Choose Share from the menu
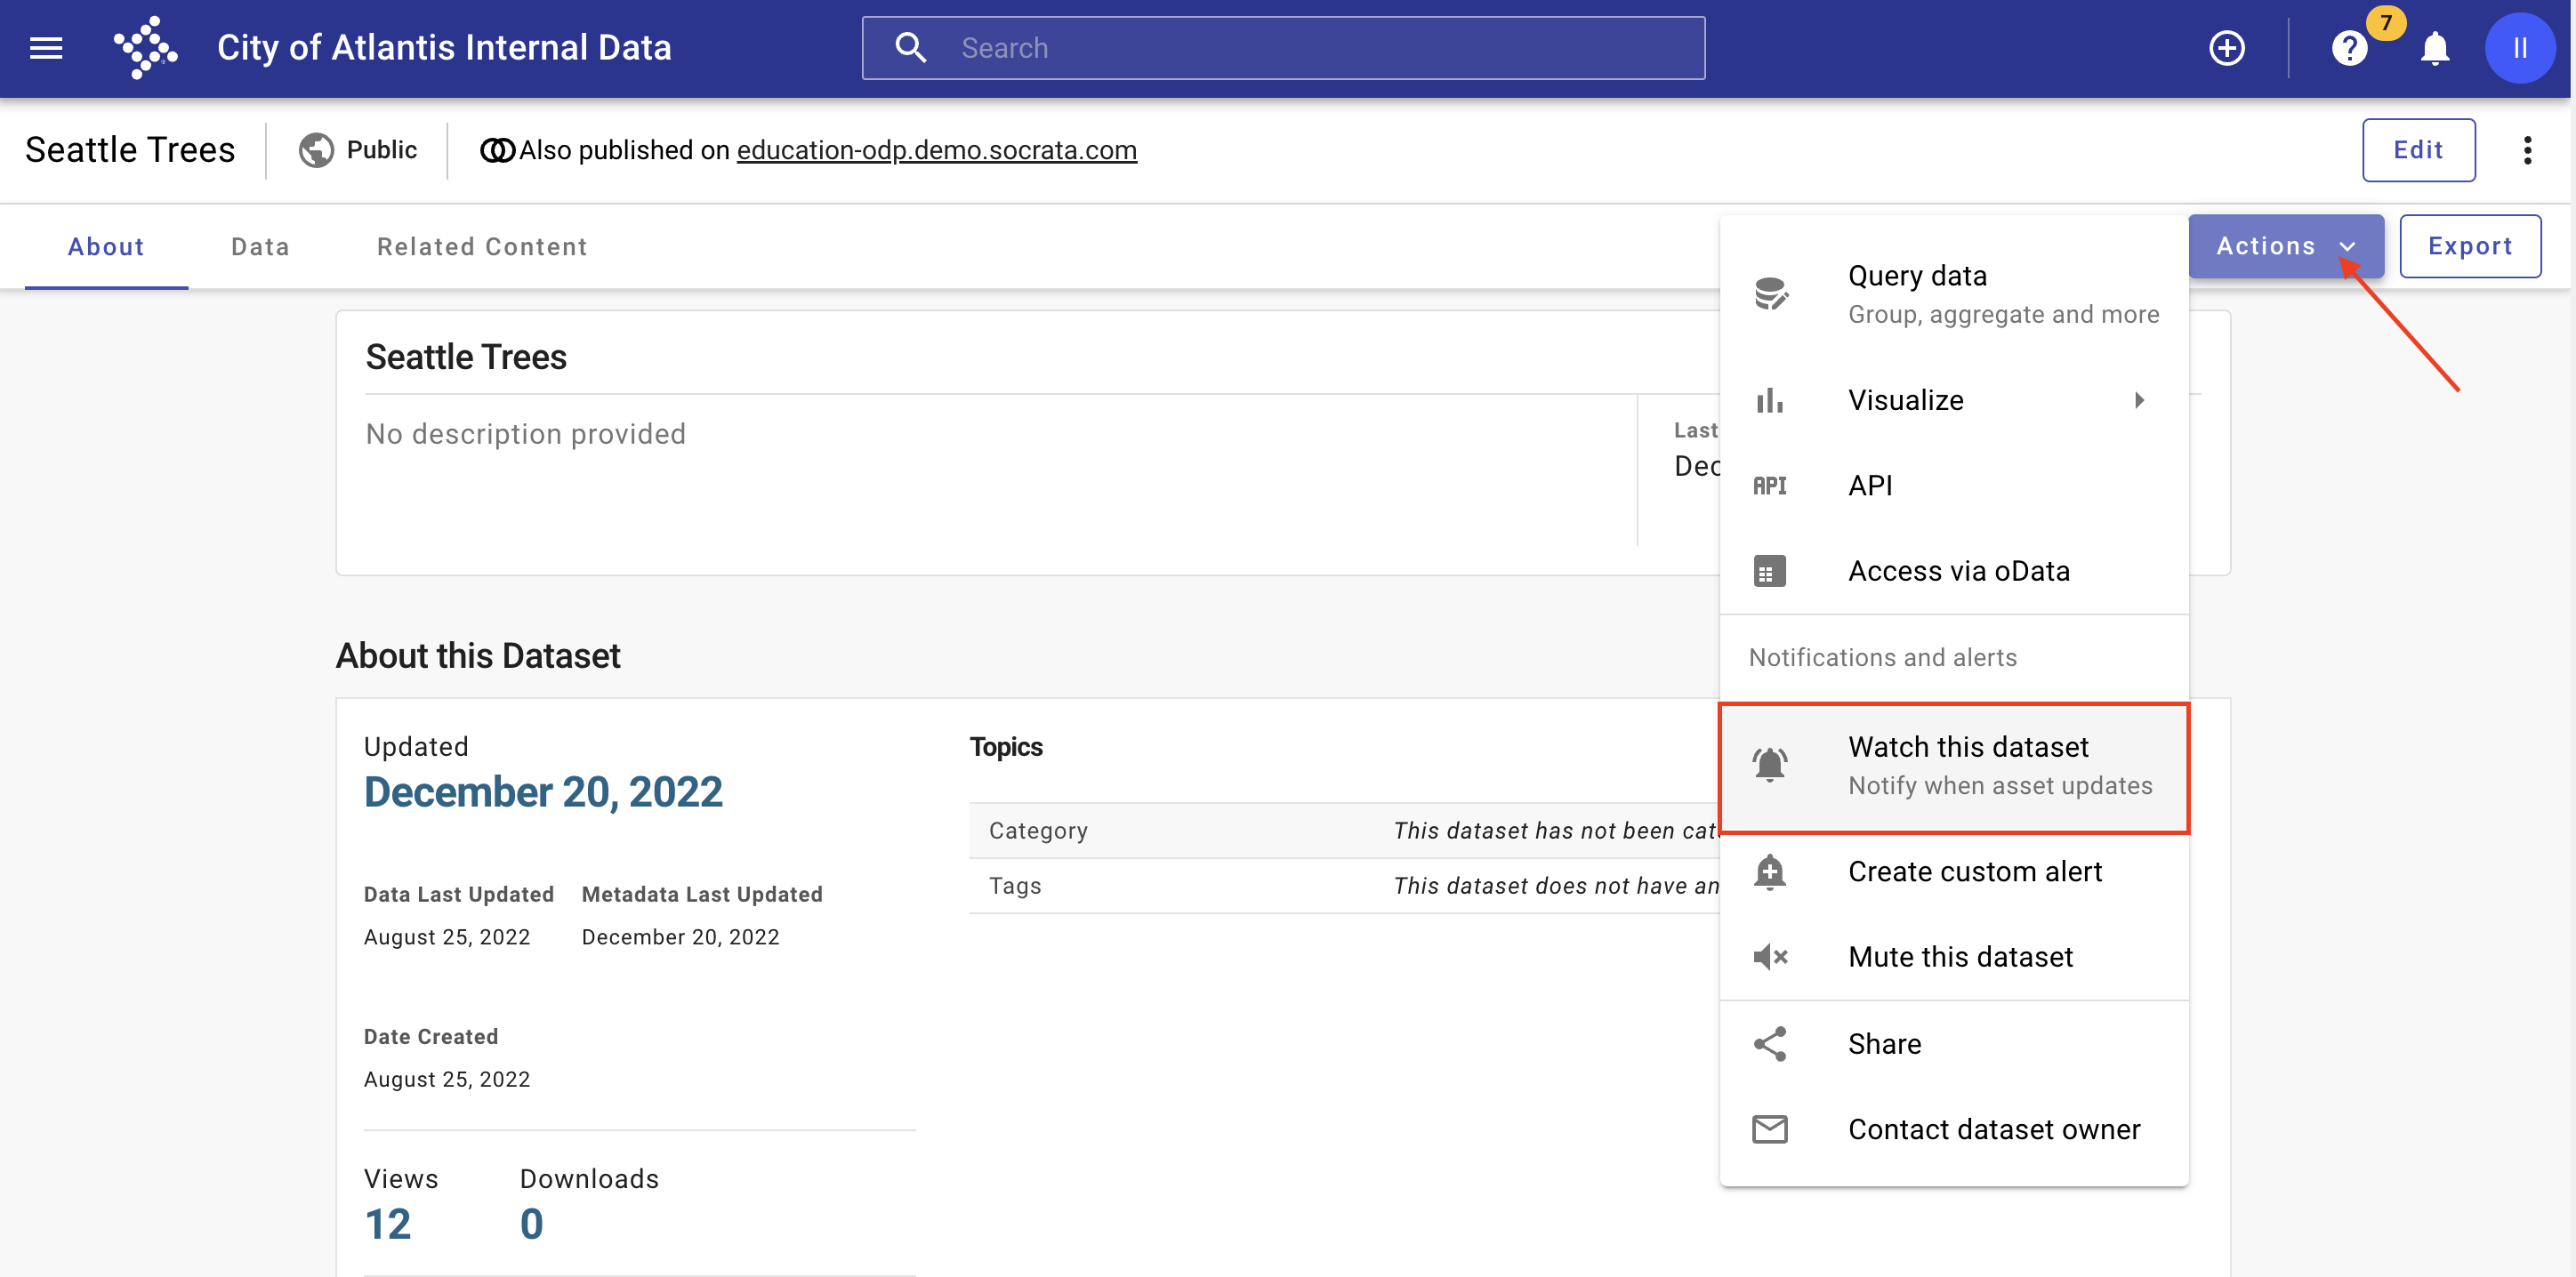 tap(1954, 1044)
